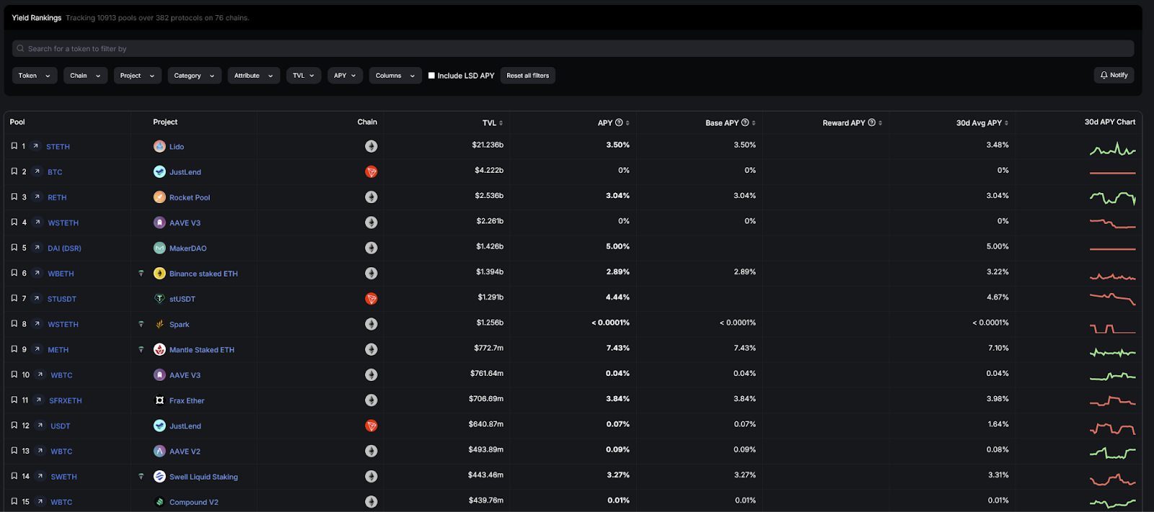Viewport: 1154px width, 512px height.
Task: Open the AAVE V2 project link
Action: coord(185,452)
